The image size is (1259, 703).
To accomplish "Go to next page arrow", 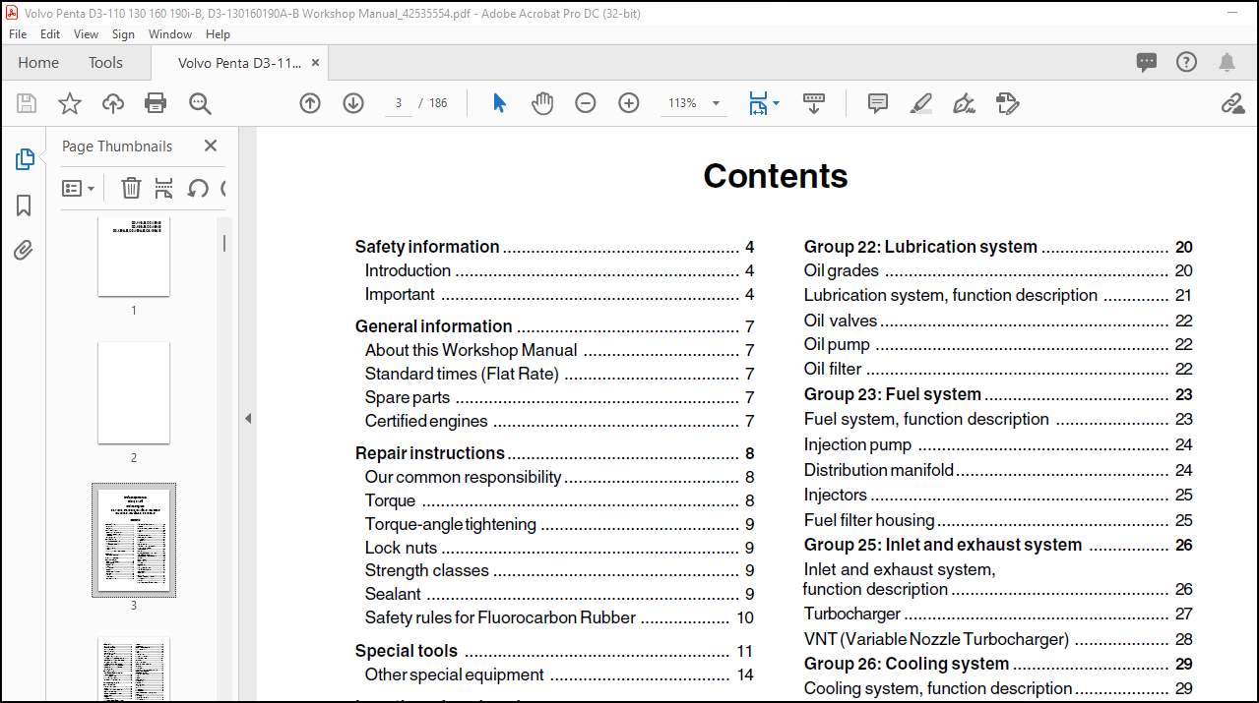I will coord(353,103).
